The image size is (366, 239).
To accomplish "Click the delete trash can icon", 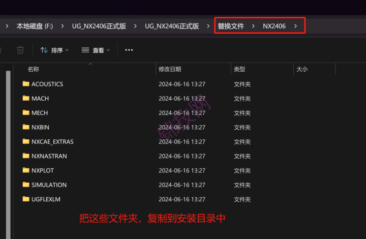I will pos(20,50).
